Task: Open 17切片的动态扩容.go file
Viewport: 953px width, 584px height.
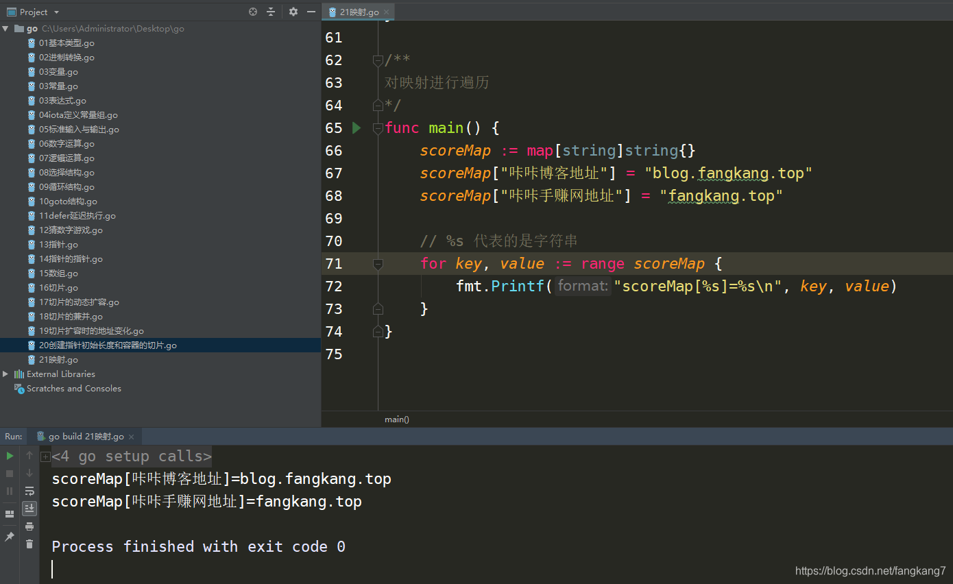Action: tap(79, 302)
